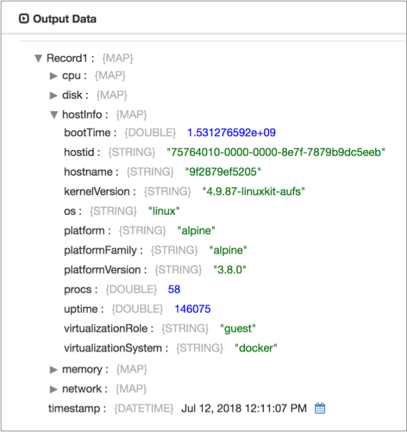Select the virtualizationSystem value docker

[x=256, y=348]
